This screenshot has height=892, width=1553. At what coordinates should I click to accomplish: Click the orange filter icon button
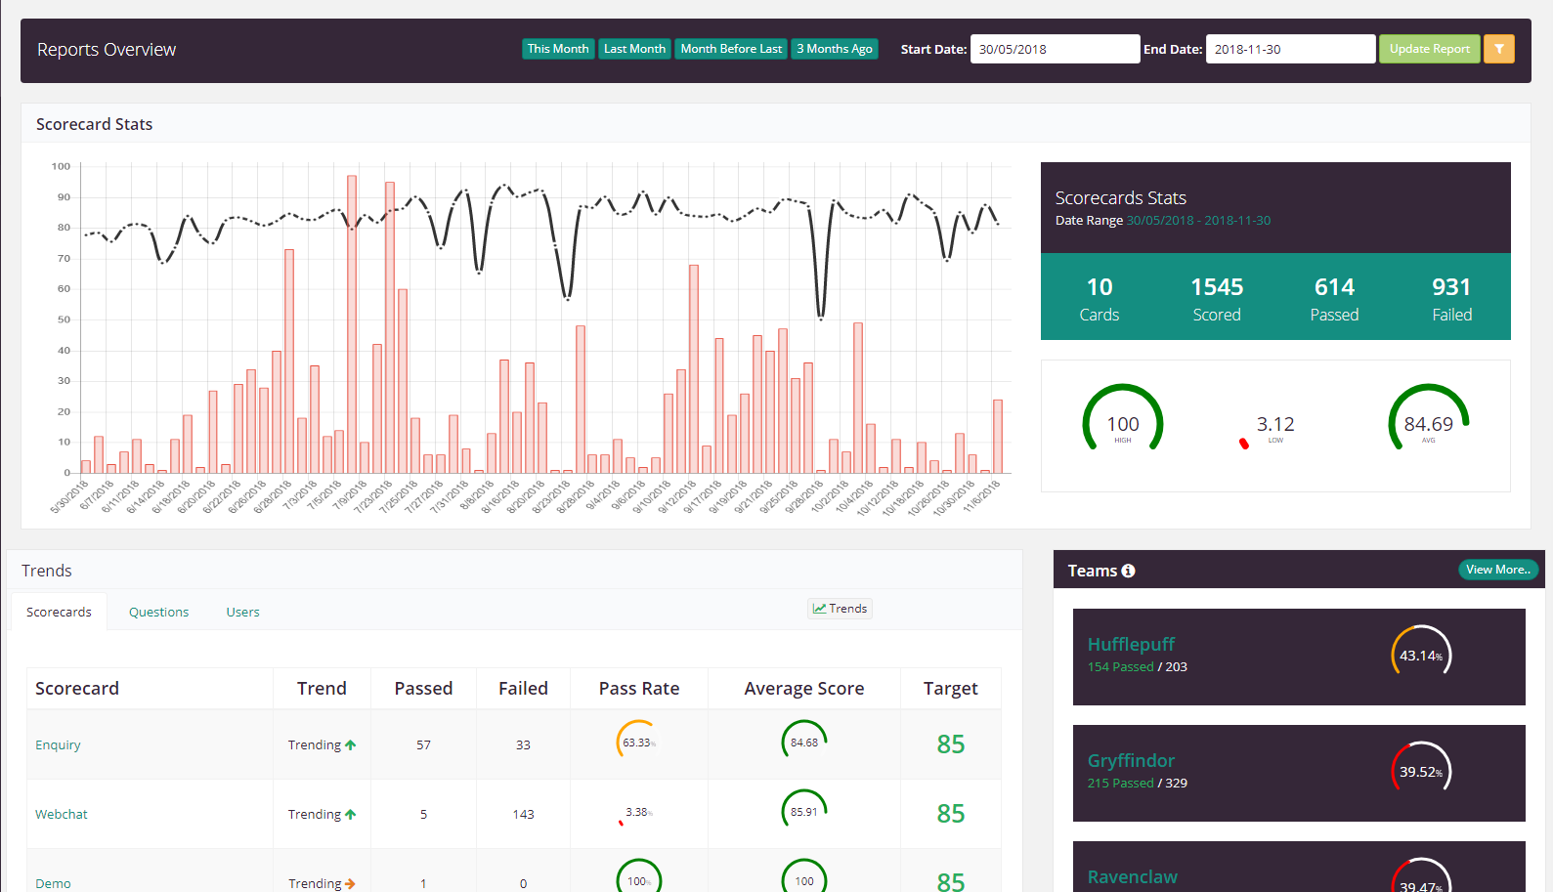tap(1498, 49)
